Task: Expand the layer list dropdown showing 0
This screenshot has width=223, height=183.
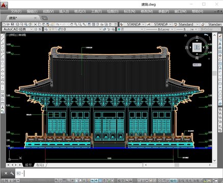Action: point(73,29)
